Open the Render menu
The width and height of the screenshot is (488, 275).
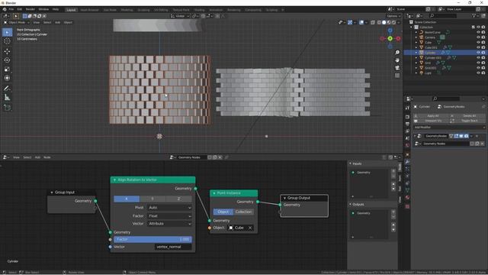30,9
